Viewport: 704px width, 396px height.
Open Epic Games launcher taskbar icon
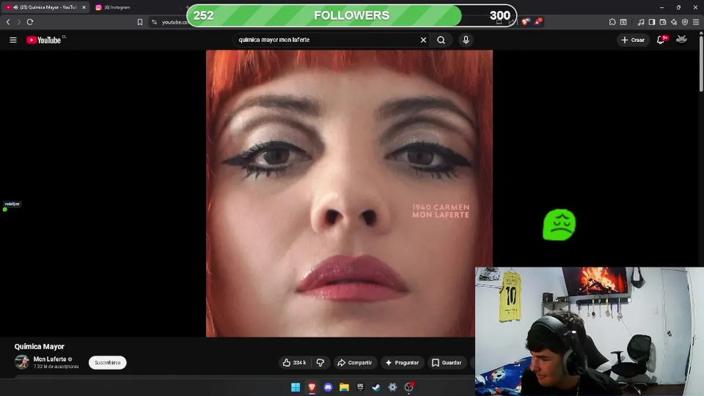point(360,387)
